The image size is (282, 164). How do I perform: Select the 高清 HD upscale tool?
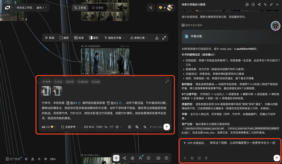[79, 38]
